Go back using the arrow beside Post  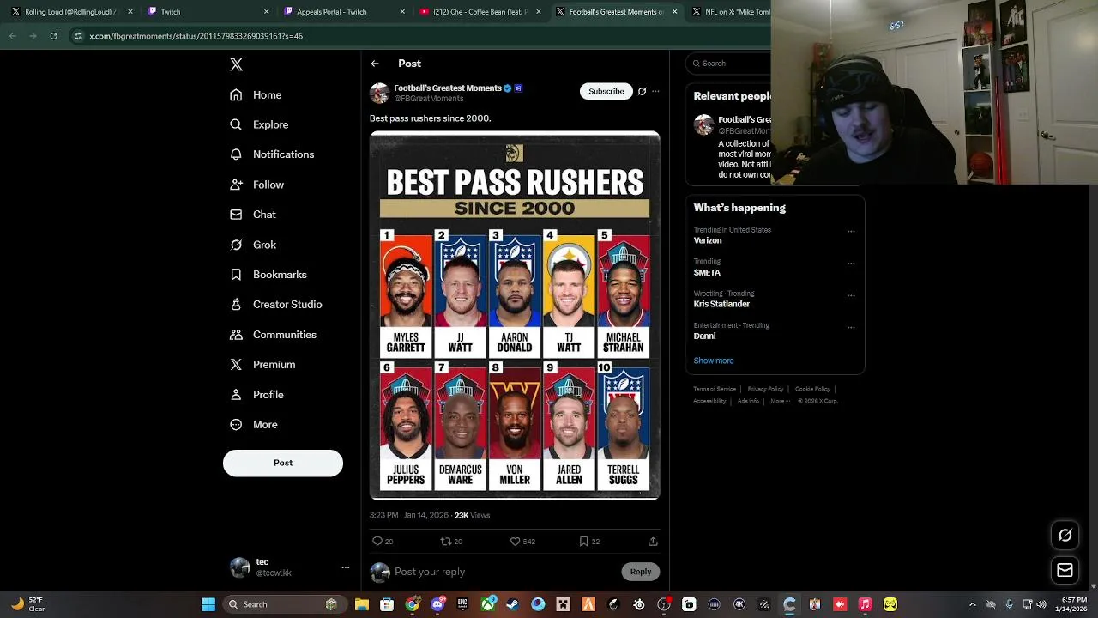375,64
